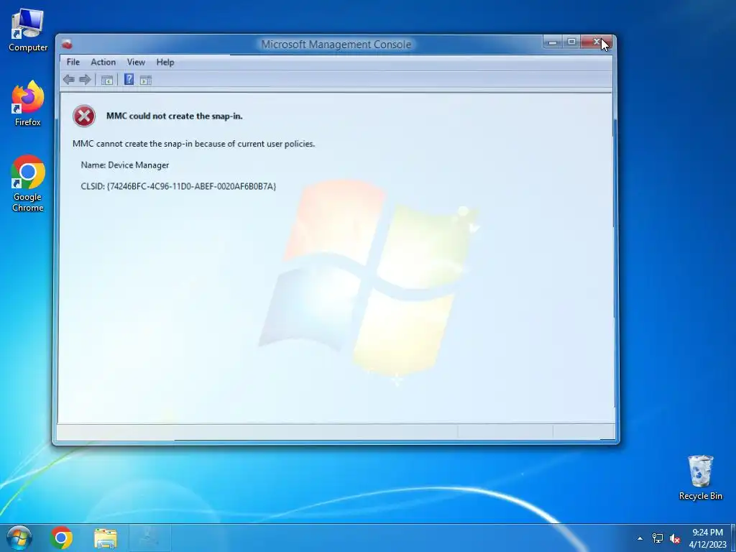Close the Microsoft Management Console window
The height and width of the screenshot is (552, 736).
596,42
